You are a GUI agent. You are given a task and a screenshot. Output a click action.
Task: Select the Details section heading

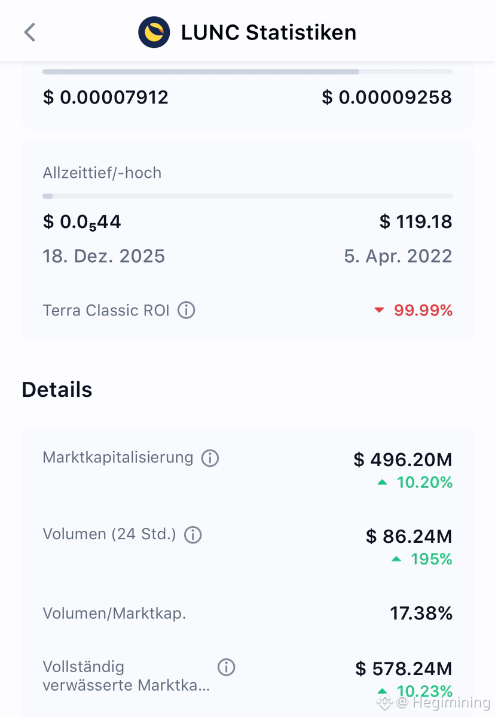point(57,390)
